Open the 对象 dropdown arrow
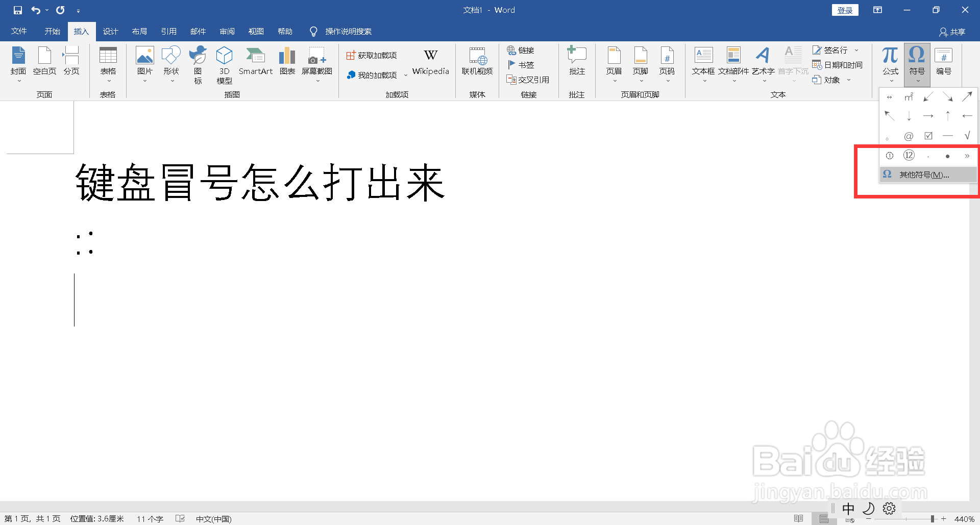This screenshot has height=525, width=980. [x=849, y=80]
